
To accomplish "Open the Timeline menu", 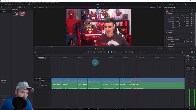I will [x=20, y=2].
